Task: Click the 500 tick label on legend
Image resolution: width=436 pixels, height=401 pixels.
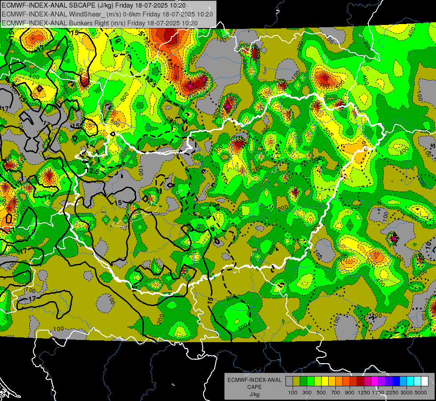Action: coord(321,393)
